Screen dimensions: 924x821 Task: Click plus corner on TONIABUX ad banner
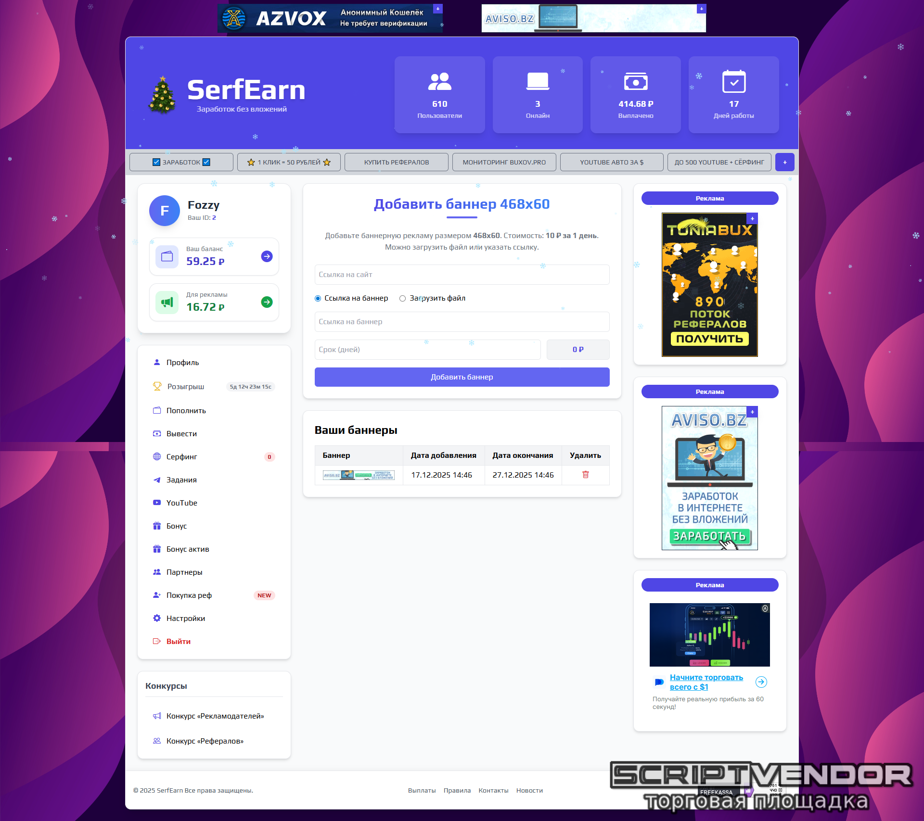[x=752, y=218]
